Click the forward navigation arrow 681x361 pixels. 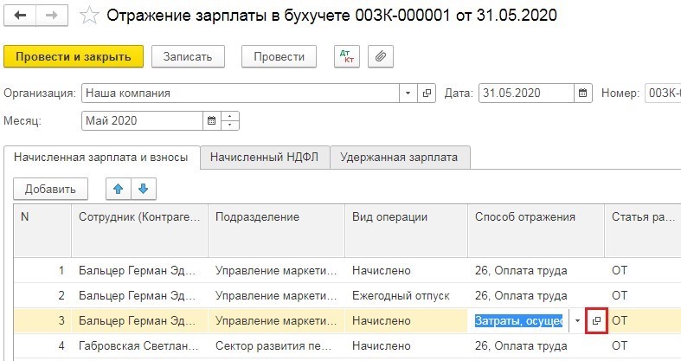point(51,16)
